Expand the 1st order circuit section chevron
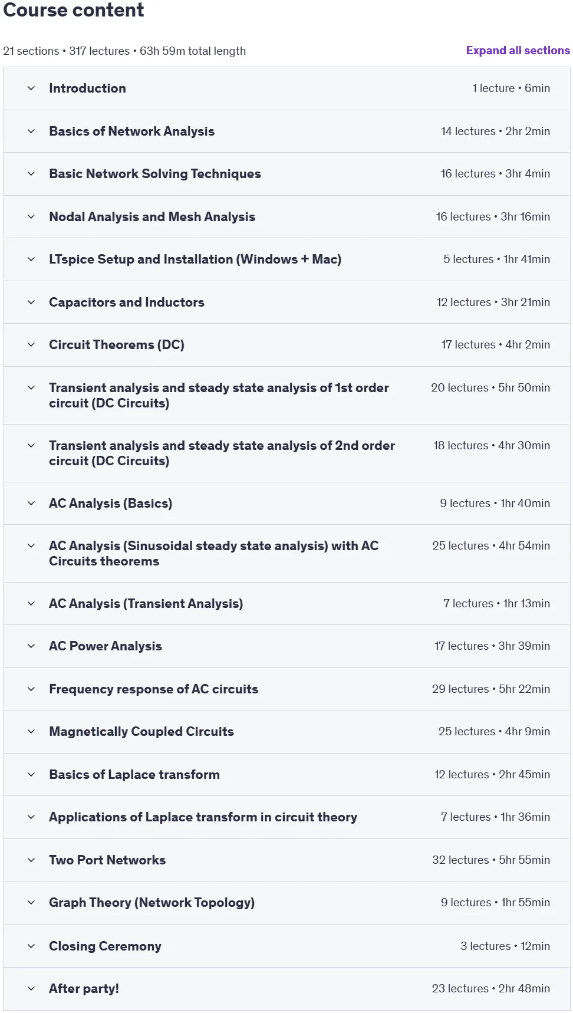 pos(31,388)
